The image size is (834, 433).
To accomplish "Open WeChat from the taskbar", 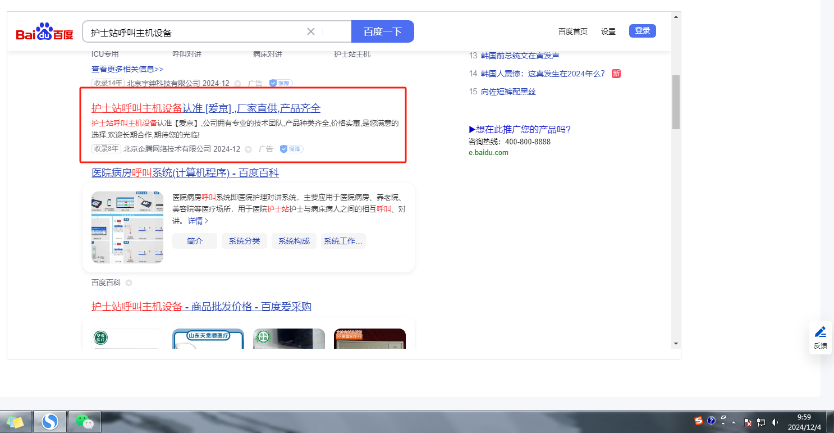I will coord(84,421).
